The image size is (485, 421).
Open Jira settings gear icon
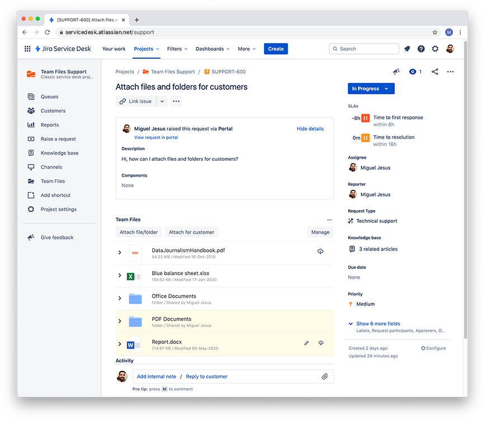click(x=435, y=49)
